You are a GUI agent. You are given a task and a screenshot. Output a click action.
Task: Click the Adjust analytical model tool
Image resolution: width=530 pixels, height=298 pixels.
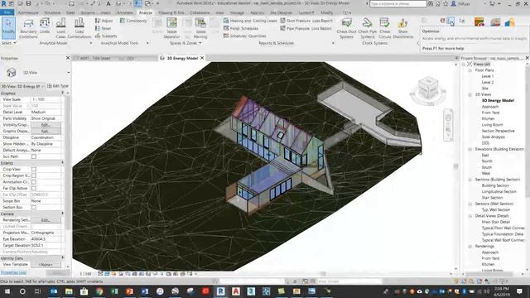[104, 21]
